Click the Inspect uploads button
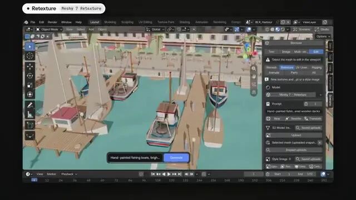356x200 pixels. [x=294, y=150]
